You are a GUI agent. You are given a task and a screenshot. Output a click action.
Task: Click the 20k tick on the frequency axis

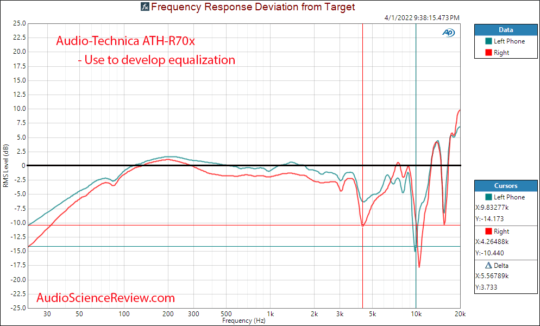coord(460,314)
